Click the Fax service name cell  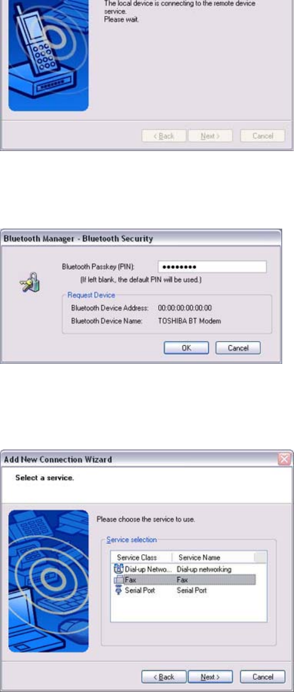coord(182,579)
